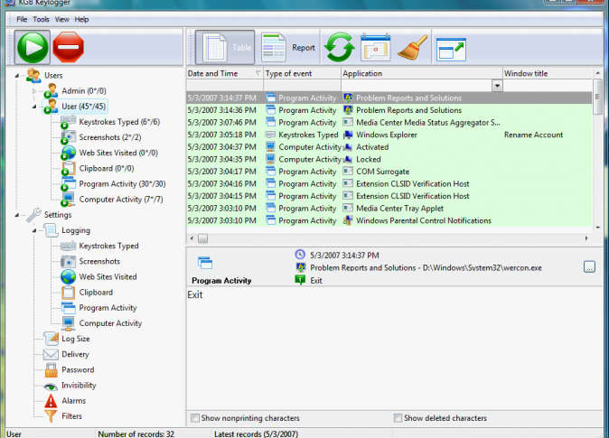Enable Show deleted characters checkbox
Viewport: 609px width, 438px height.
pyautogui.click(x=398, y=418)
